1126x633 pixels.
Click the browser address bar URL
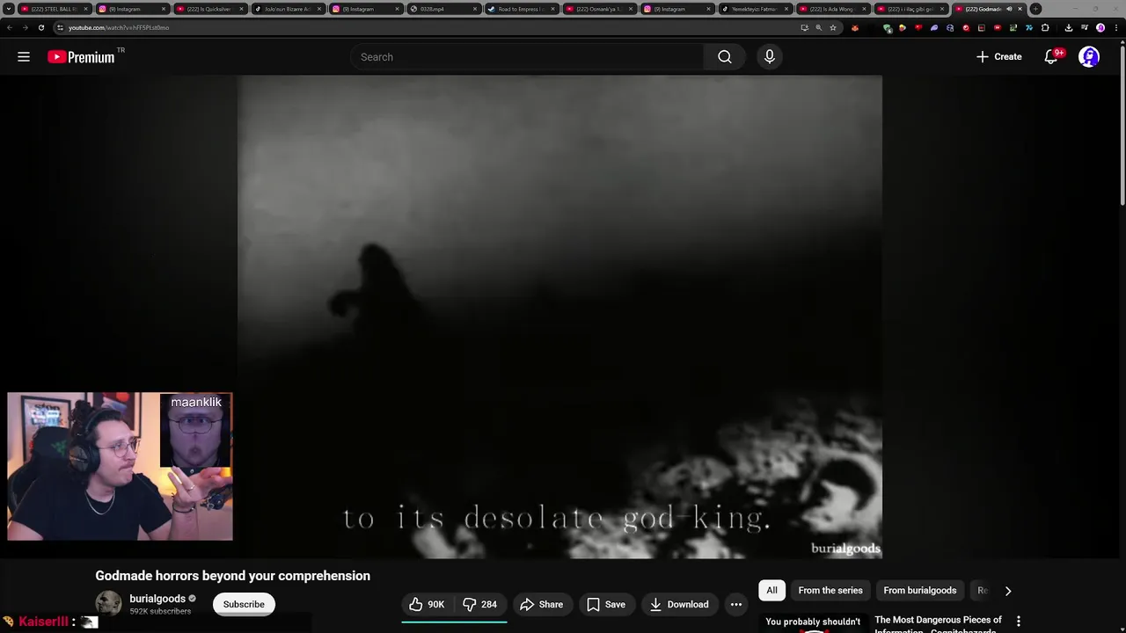point(119,27)
